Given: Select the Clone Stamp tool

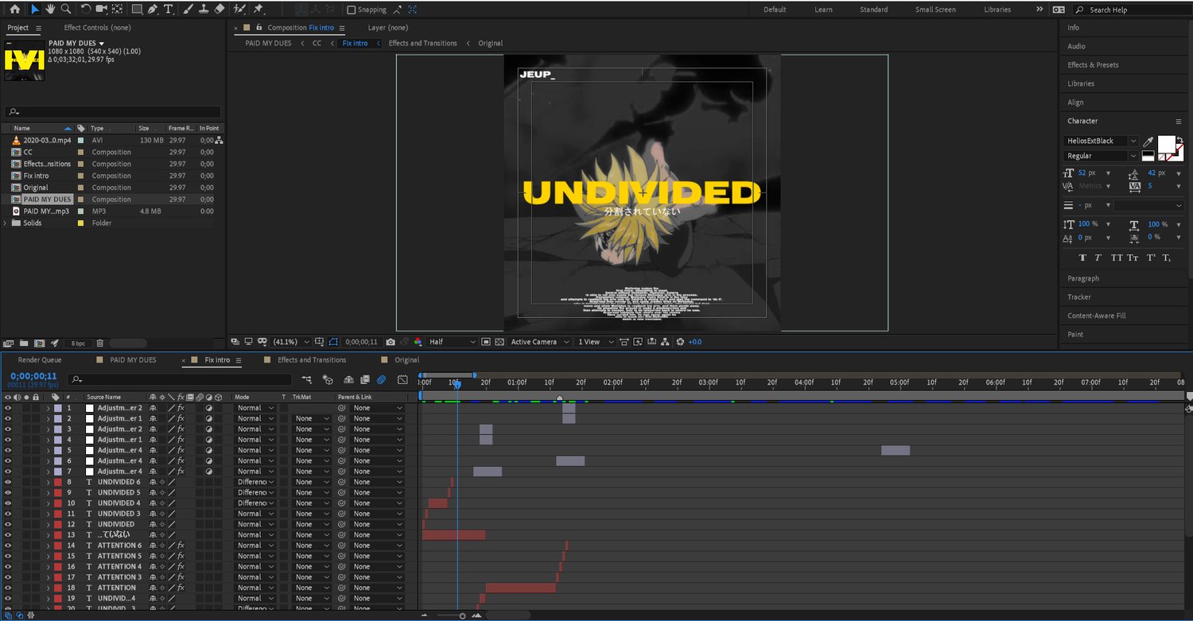Looking at the screenshot, I should click(204, 9).
